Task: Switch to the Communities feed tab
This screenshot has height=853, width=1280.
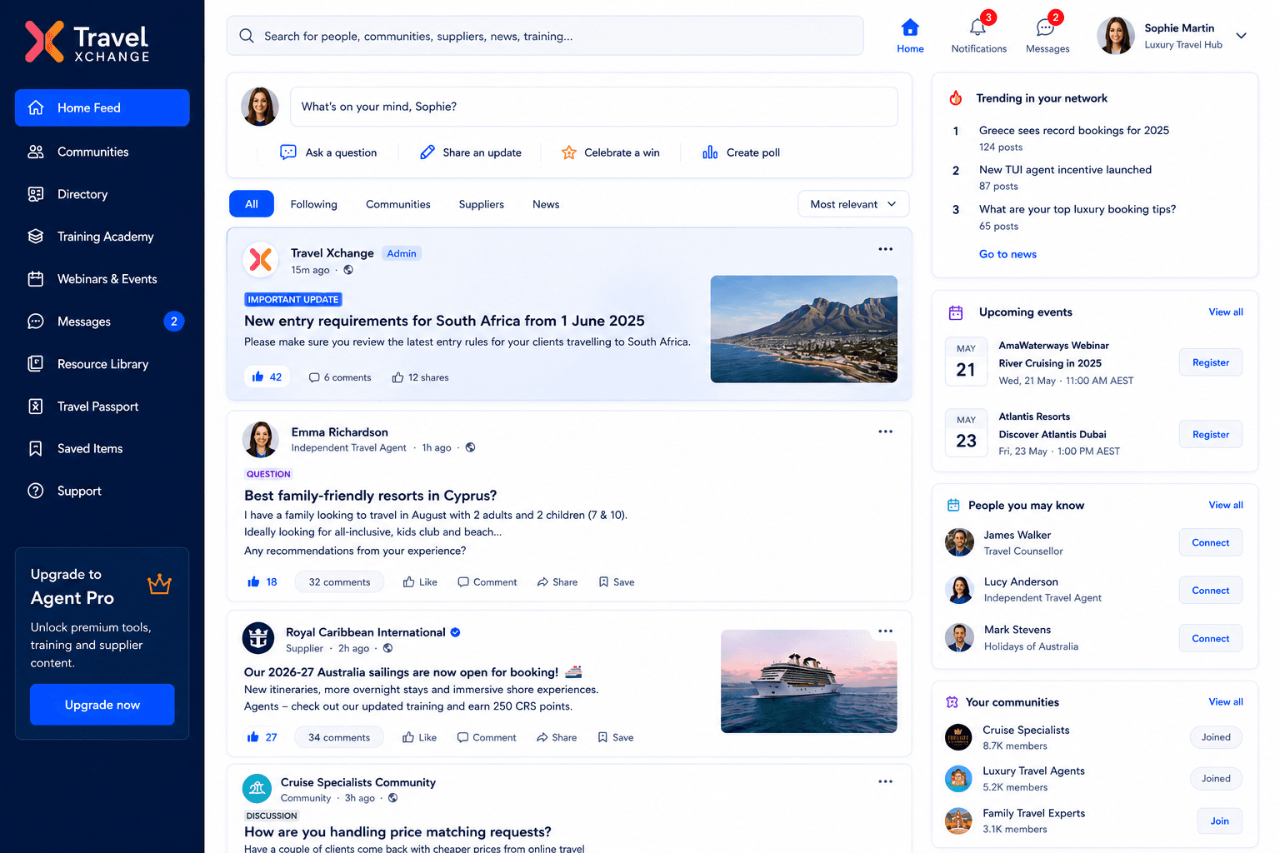Action: tap(398, 204)
